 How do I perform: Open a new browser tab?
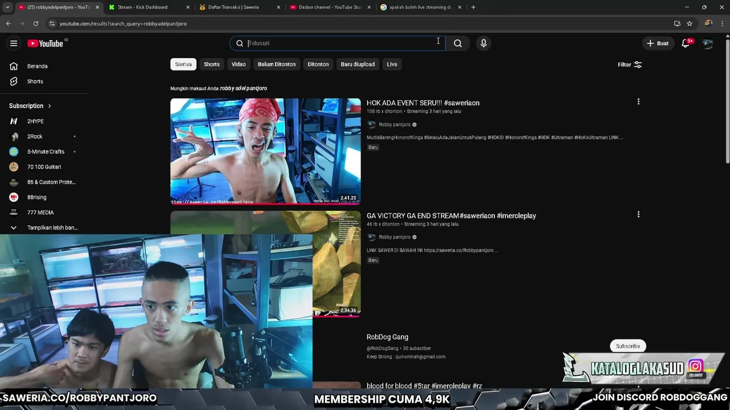coord(473,7)
